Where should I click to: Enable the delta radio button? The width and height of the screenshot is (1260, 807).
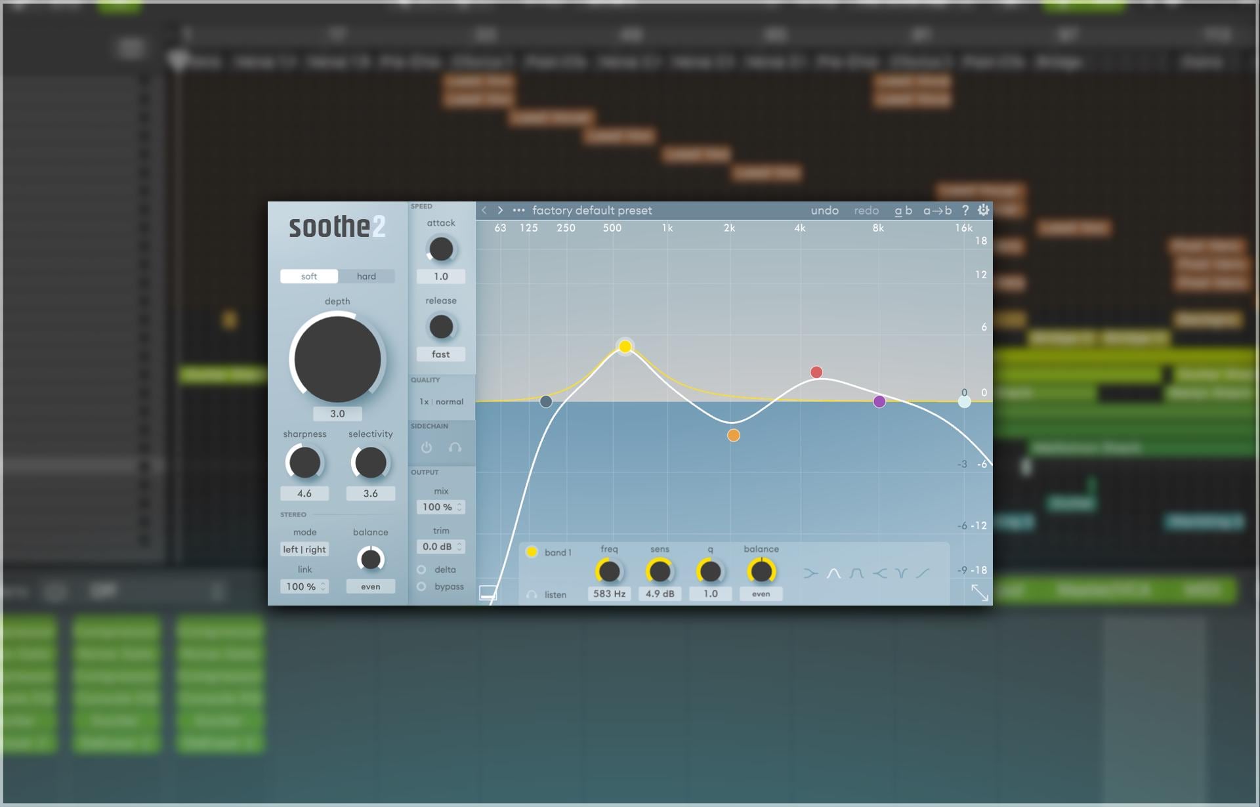[421, 569]
